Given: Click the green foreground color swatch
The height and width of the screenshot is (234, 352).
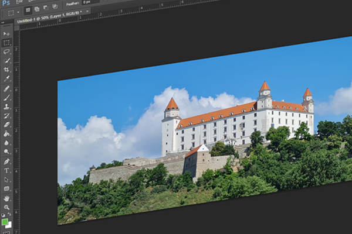Looking at the screenshot, I should coord(5,222).
